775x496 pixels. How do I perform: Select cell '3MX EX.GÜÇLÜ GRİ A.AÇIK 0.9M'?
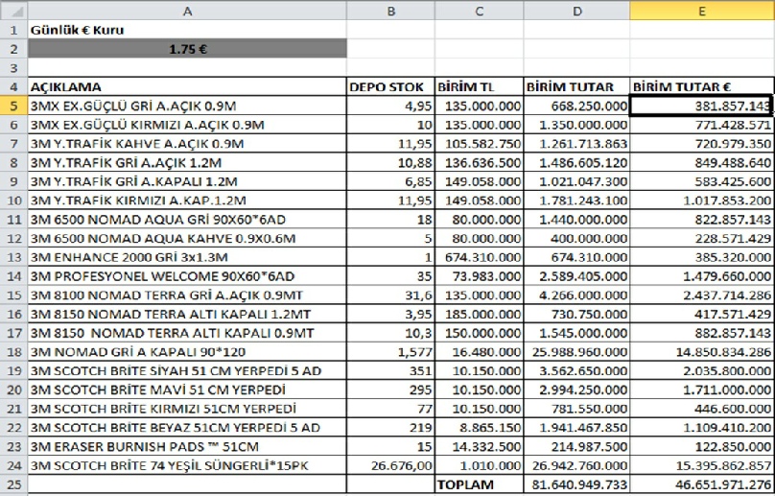187,106
